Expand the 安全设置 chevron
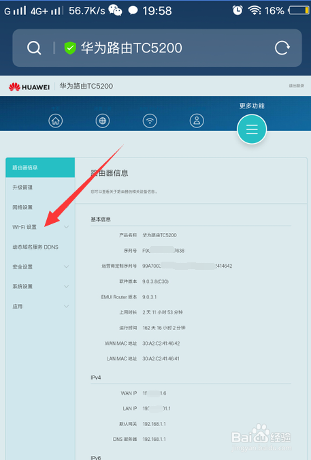Image resolution: width=311 pixels, height=460 pixels. point(67,266)
